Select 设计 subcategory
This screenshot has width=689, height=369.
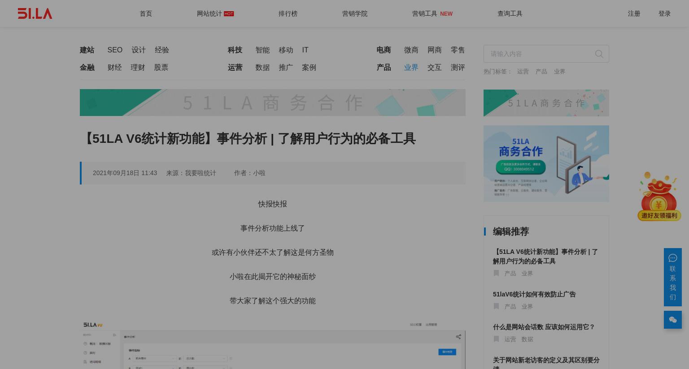pos(139,50)
